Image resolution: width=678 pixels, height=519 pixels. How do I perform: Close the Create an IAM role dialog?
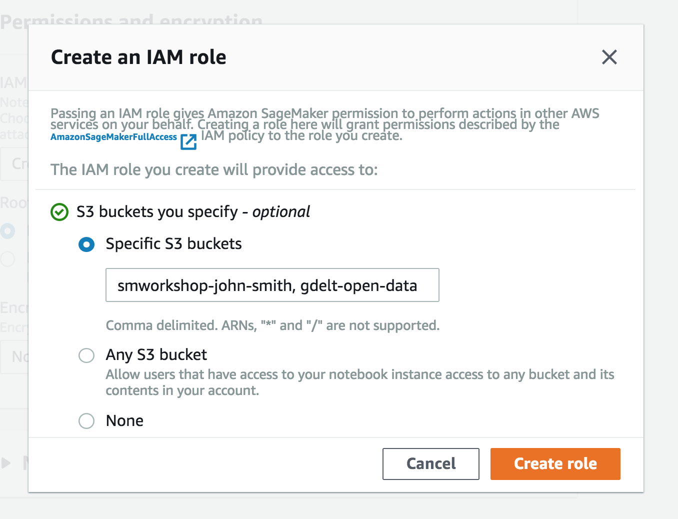pyautogui.click(x=609, y=57)
